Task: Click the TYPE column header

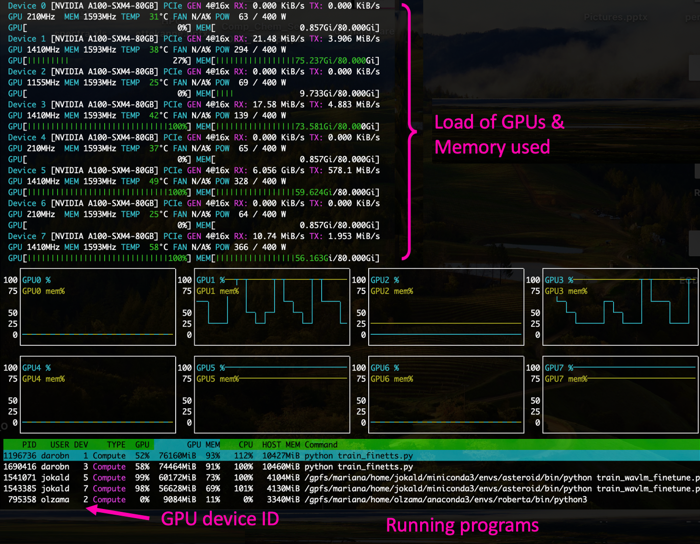Action: 116,445
